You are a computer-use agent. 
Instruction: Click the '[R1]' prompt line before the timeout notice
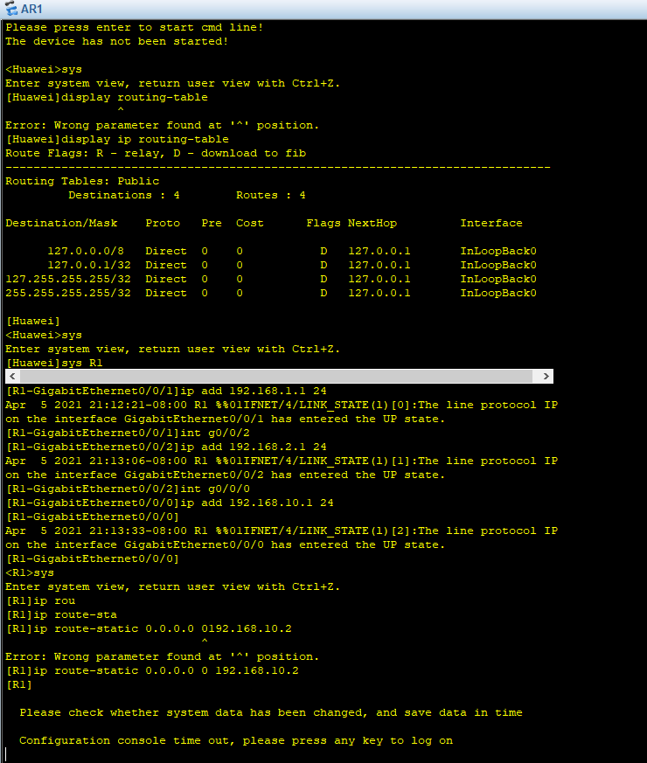pos(19,684)
